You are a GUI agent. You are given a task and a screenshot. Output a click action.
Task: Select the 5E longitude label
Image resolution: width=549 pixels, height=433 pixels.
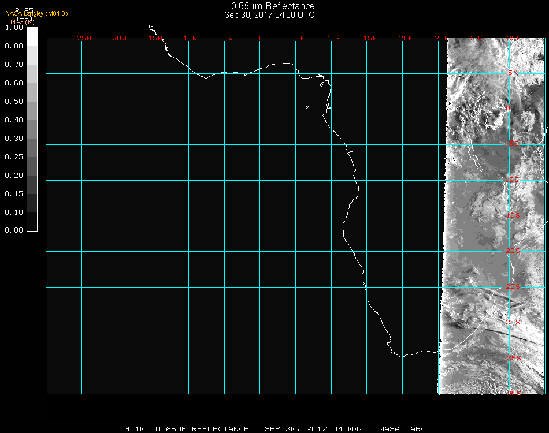point(300,38)
